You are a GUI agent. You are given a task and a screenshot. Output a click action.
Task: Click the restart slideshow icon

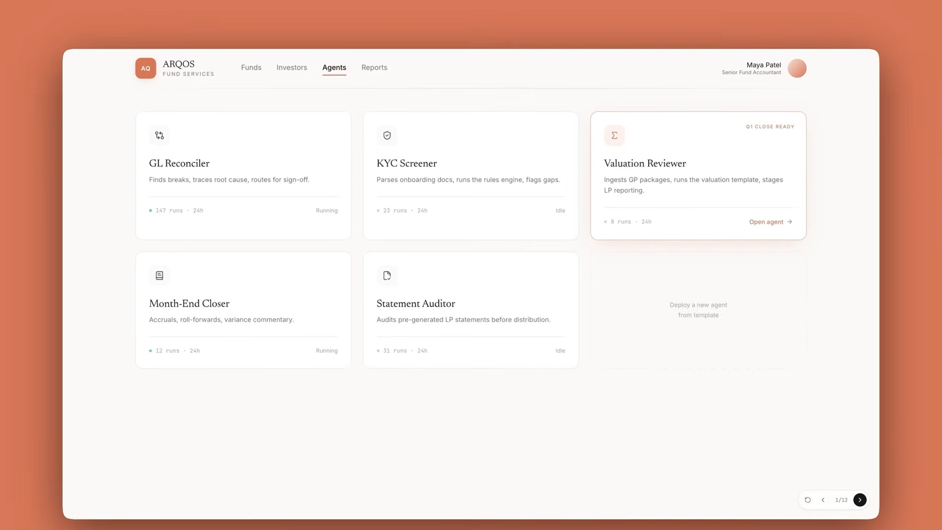click(x=808, y=500)
